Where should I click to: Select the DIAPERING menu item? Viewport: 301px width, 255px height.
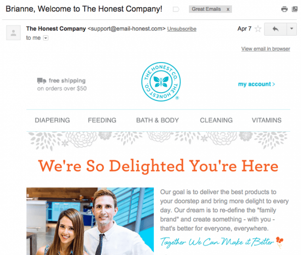tap(52, 120)
